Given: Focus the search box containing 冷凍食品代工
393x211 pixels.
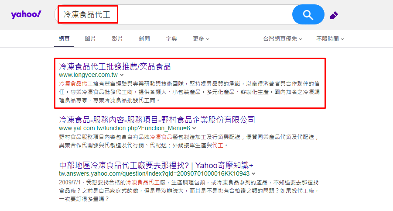Looking at the screenshot, I should (173, 14).
